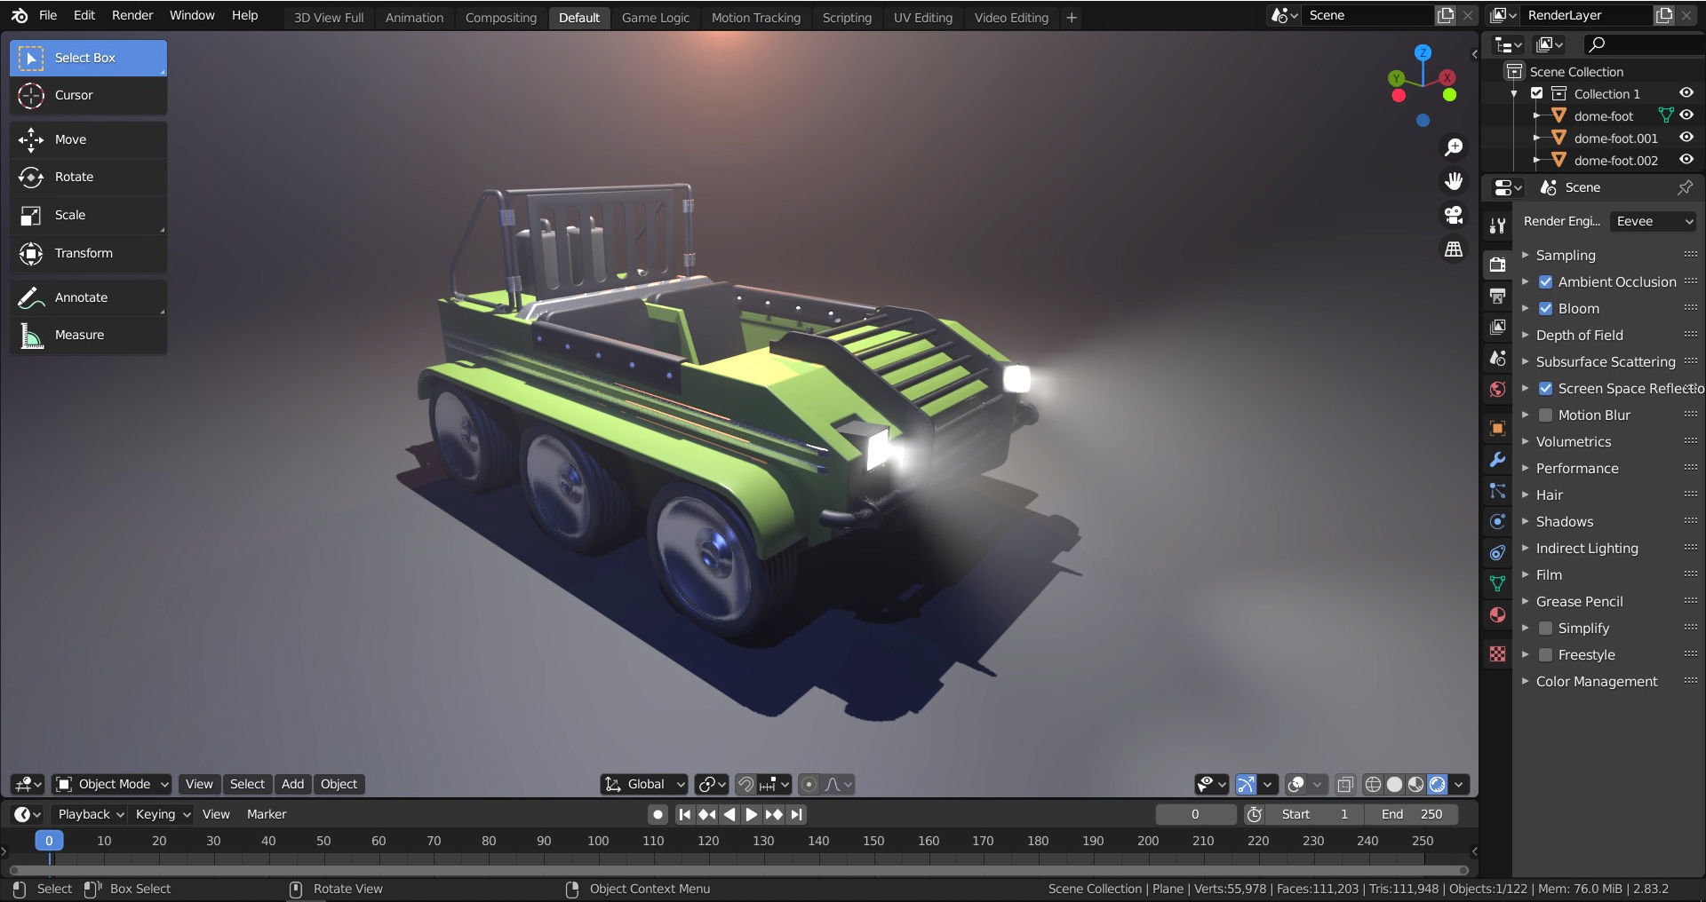1706x902 pixels.
Task: Select the Measure tool
Action: [x=88, y=335]
